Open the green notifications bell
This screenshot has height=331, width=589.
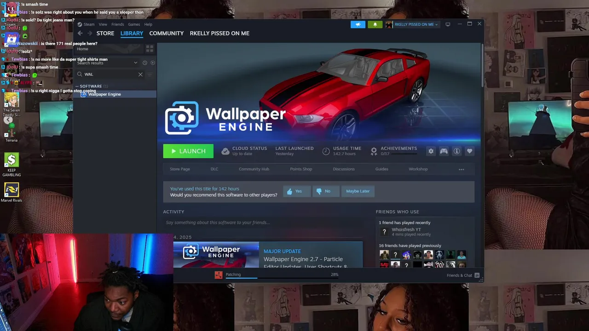coord(375,24)
